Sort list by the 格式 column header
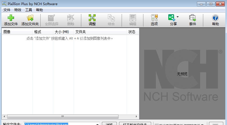Image resolution: width=227 pixels, height=125 pixels. click(x=43, y=32)
